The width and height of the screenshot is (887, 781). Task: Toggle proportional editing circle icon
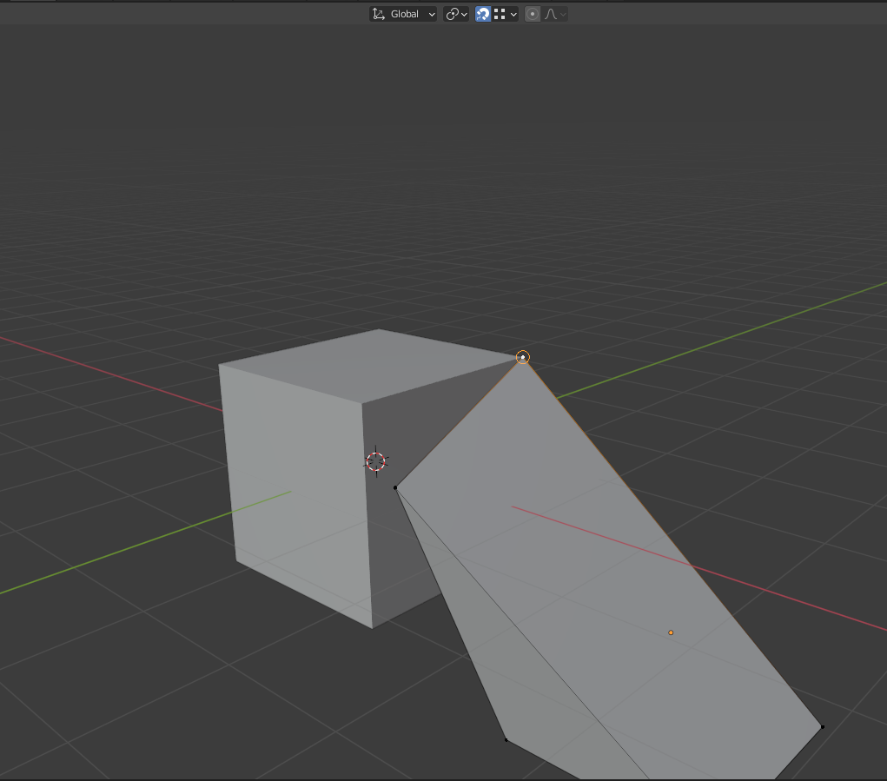[533, 14]
